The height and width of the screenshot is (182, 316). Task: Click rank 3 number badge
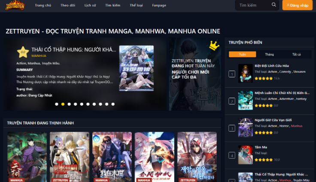click(232, 128)
